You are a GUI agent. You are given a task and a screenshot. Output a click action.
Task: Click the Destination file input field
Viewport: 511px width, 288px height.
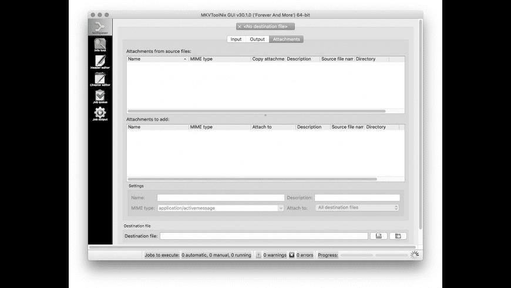[264, 236]
